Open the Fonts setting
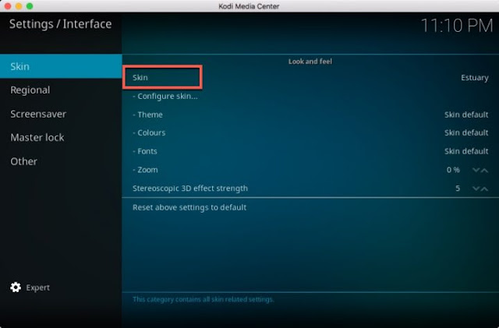Image resolution: width=499 pixels, height=328 pixels. (310, 151)
